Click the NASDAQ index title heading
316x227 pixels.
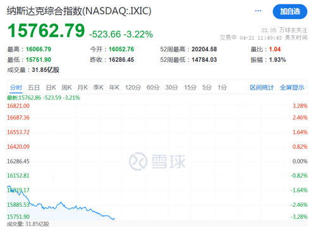tap(79, 11)
